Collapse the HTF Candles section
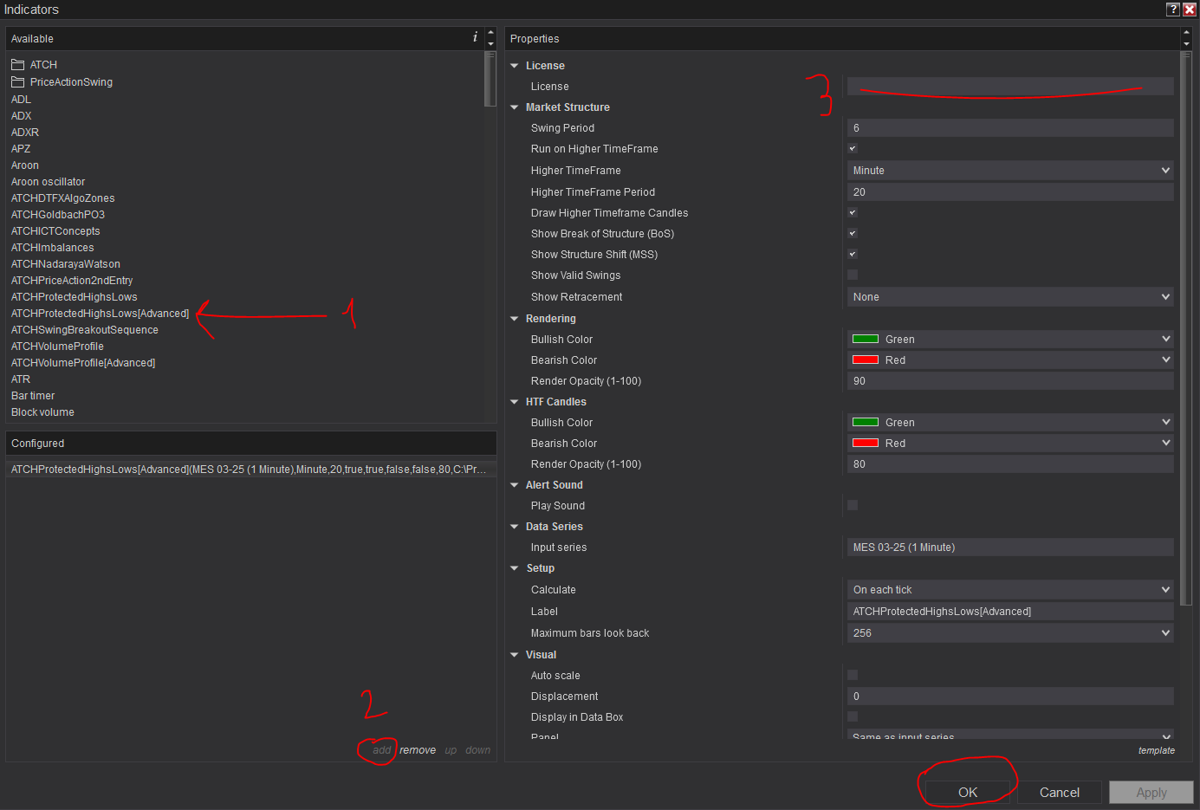The width and height of the screenshot is (1200, 810). point(515,402)
